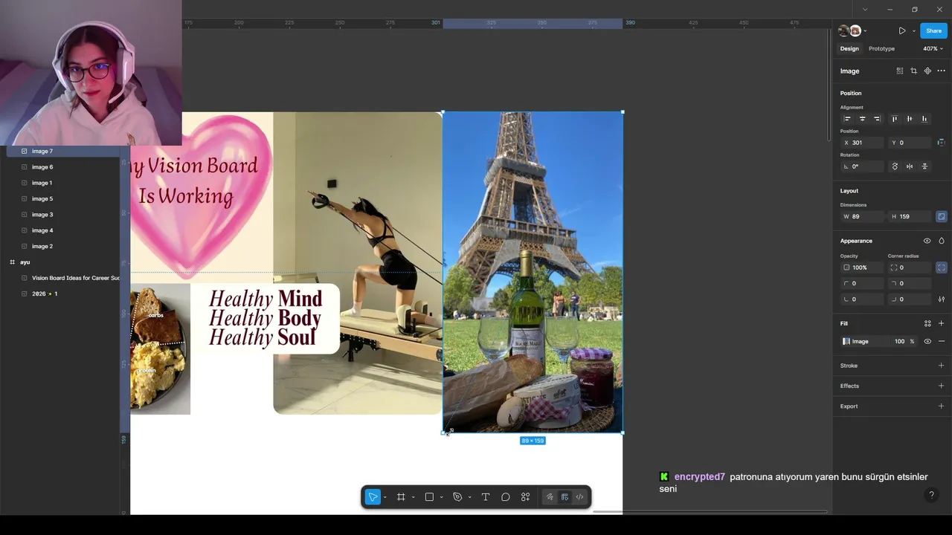Select the Move tool in bottom toolbar
Screen dimensions: 952x535
tap(373, 497)
